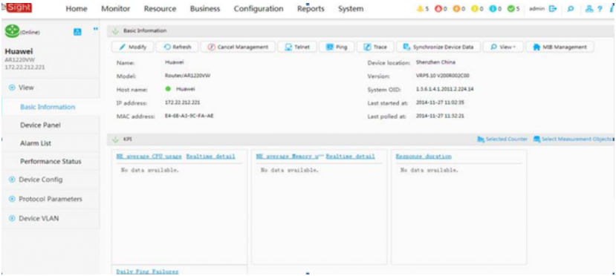The height and width of the screenshot is (276, 616).
Task: Click the Last polled at timestamp
Action: click(440, 116)
